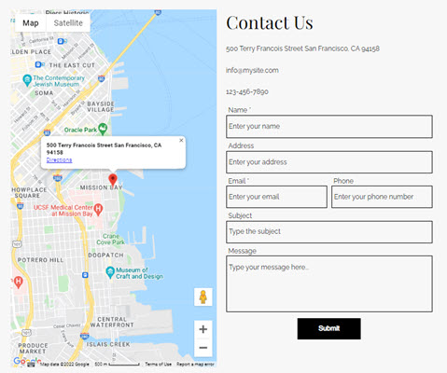Click the Oracle Park marker icon
This screenshot has height=373, width=447.
[x=103, y=129]
